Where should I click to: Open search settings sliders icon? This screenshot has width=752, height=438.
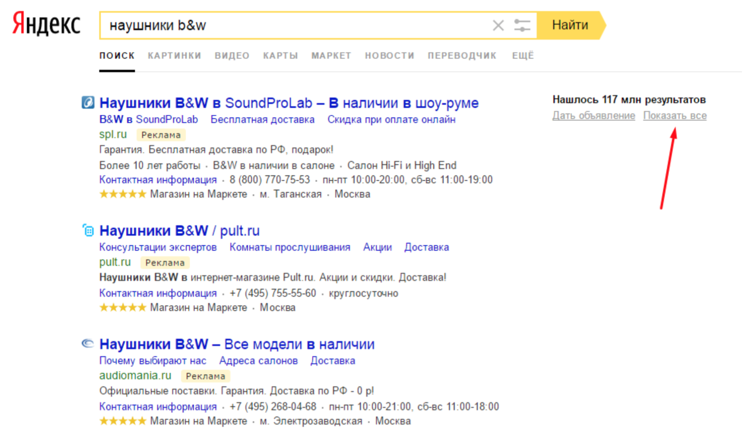point(522,26)
